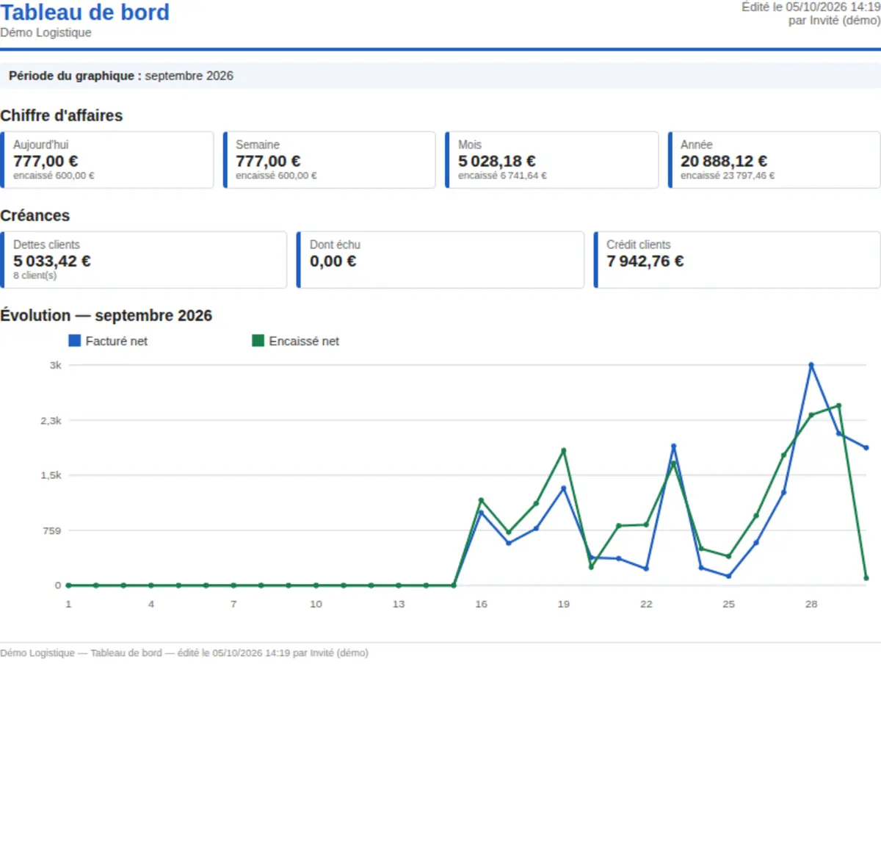Click the "Évolution — septembre 2026" chart heading

[x=106, y=315]
